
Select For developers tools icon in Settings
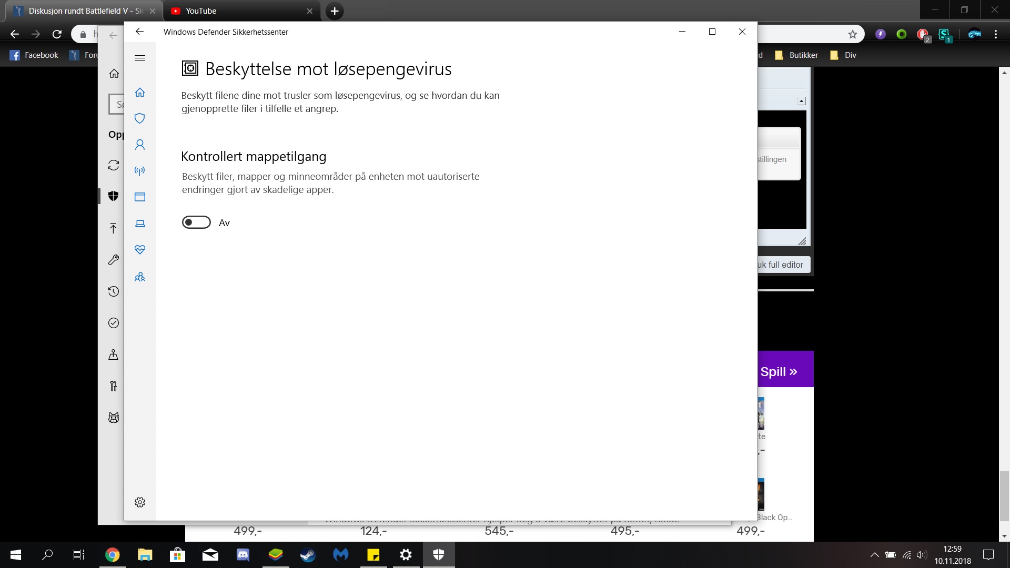point(114,386)
